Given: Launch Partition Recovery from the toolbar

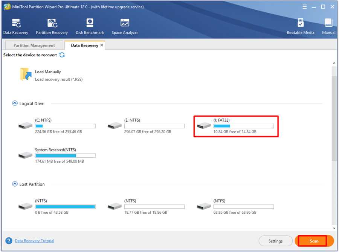Looking at the screenshot, I should tap(52, 23).
